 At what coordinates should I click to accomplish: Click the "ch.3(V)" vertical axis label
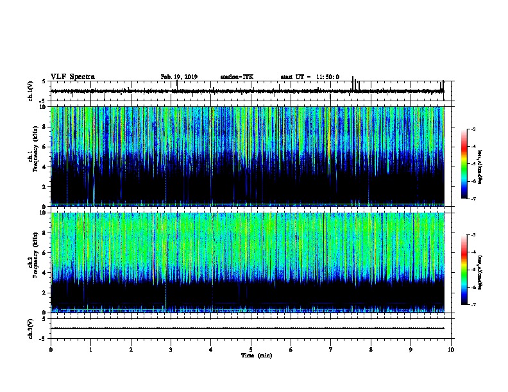[30, 329]
